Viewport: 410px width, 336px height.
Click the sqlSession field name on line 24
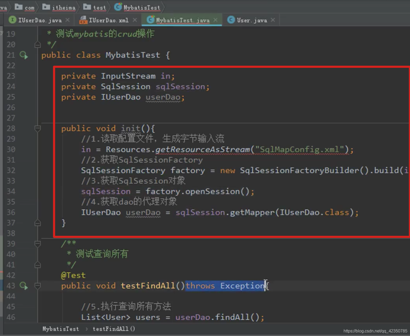tap(180, 87)
